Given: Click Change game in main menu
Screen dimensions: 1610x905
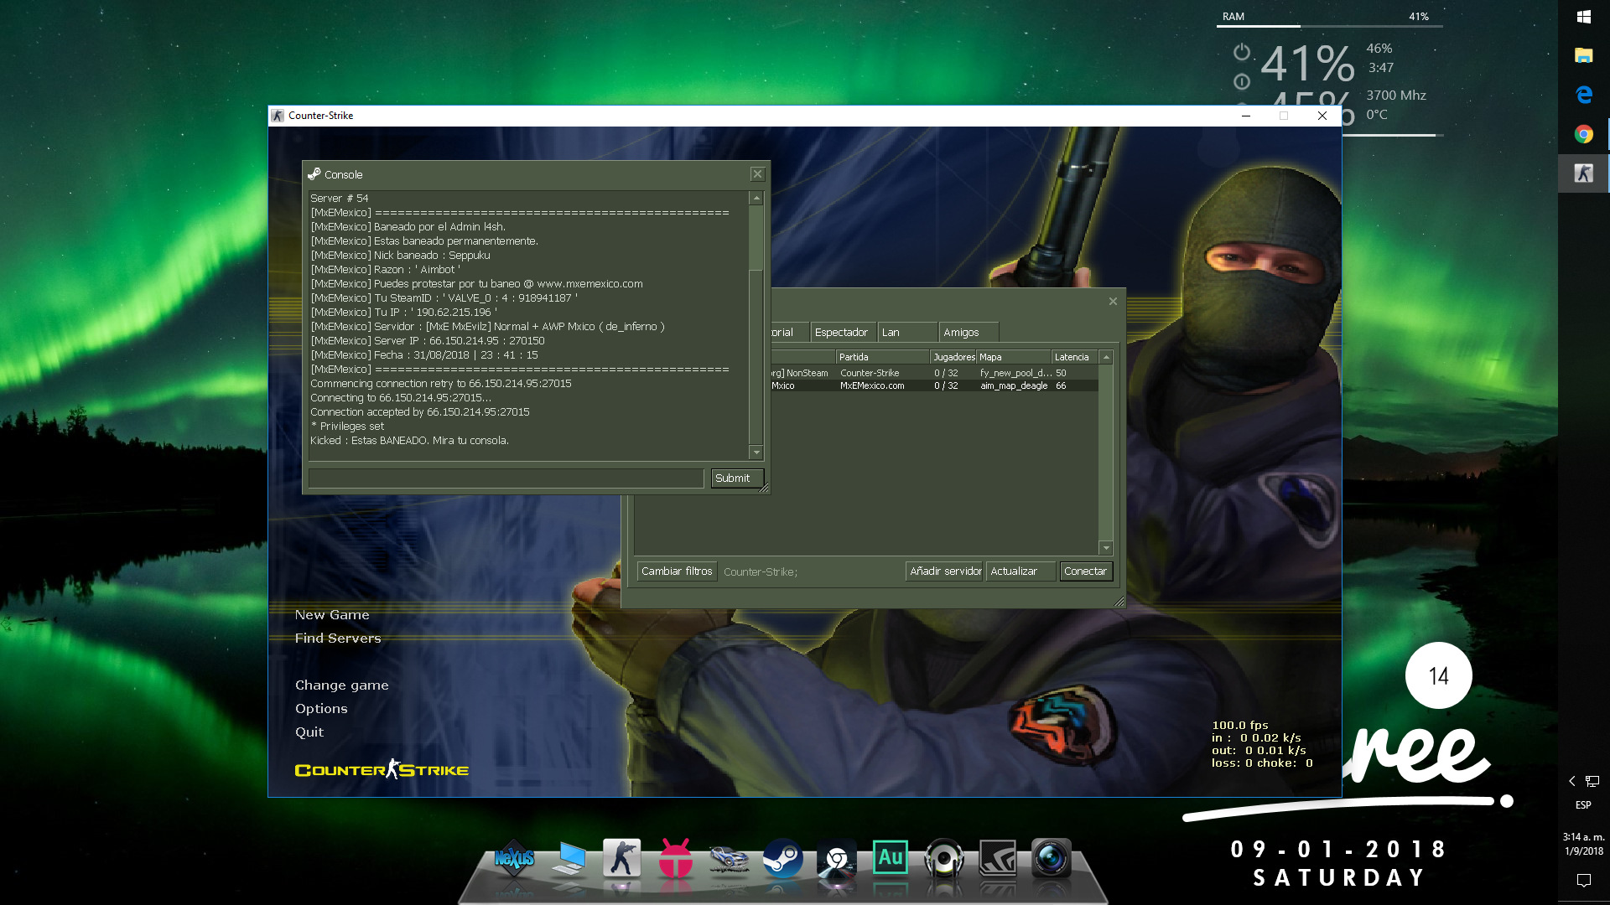Looking at the screenshot, I should pos(342,685).
